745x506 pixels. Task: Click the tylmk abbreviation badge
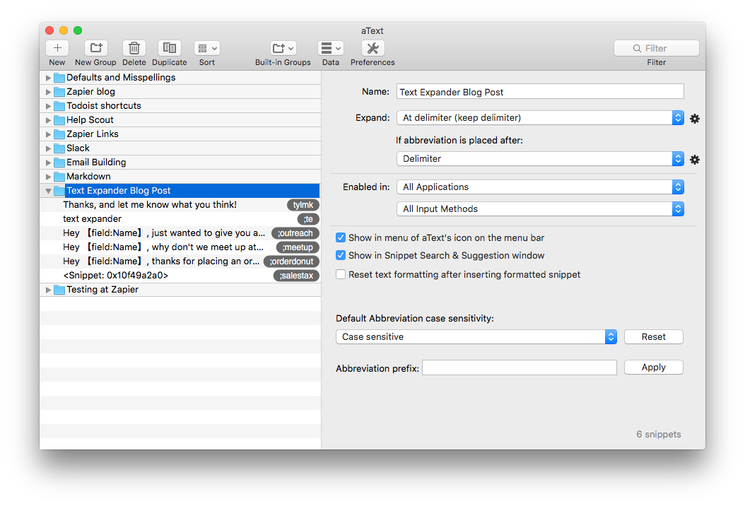[303, 205]
